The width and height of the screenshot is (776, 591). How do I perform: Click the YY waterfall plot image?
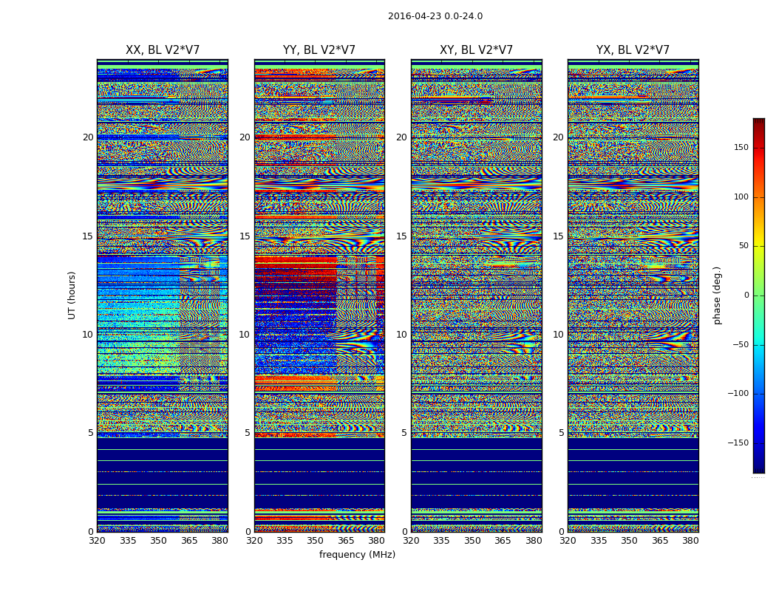click(320, 295)
